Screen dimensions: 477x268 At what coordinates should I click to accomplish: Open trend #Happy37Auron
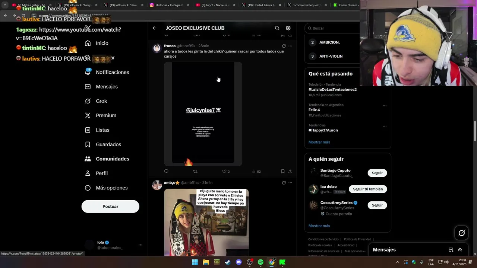[323, 130]
